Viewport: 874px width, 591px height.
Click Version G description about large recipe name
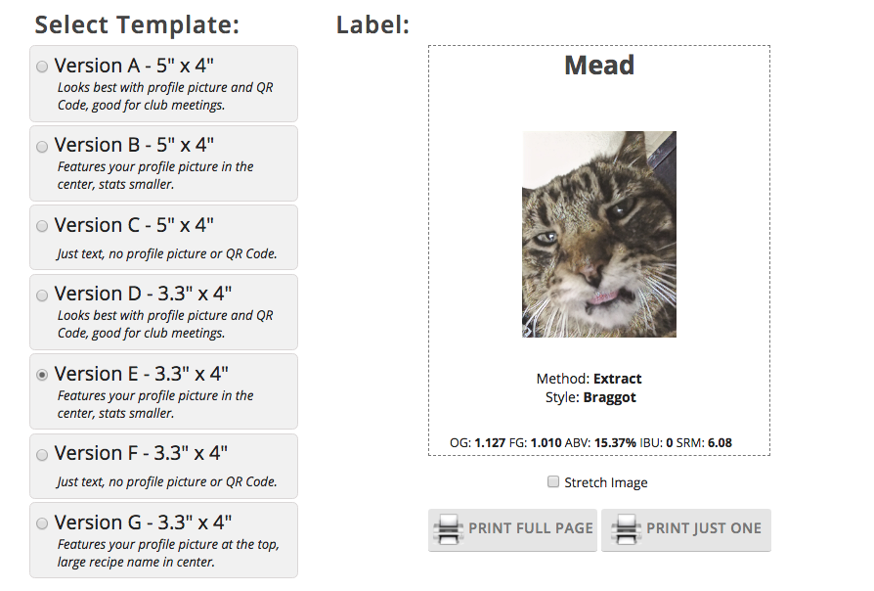click(168, 553)
